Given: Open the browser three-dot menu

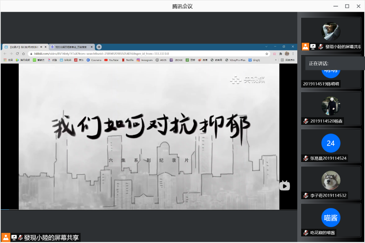Looking at the screenshot, I should point(293,54).
